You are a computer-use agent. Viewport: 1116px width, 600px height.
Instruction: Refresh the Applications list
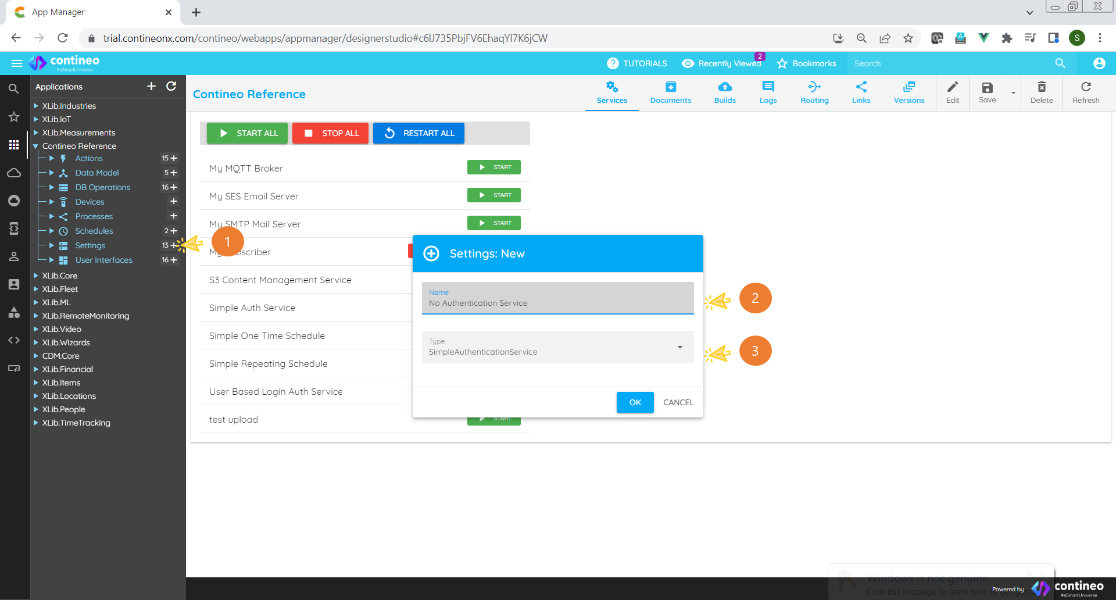[x=171, y=86]
